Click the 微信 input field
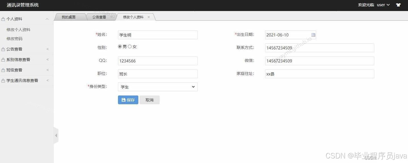This screenshot has height=163, width=408. click(x=320, y=61)
